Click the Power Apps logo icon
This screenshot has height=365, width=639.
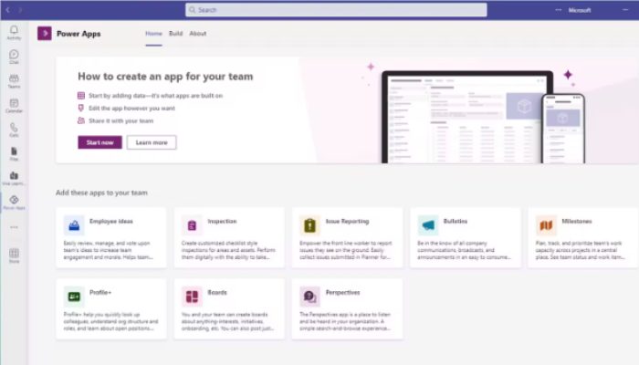pos(44,34)
